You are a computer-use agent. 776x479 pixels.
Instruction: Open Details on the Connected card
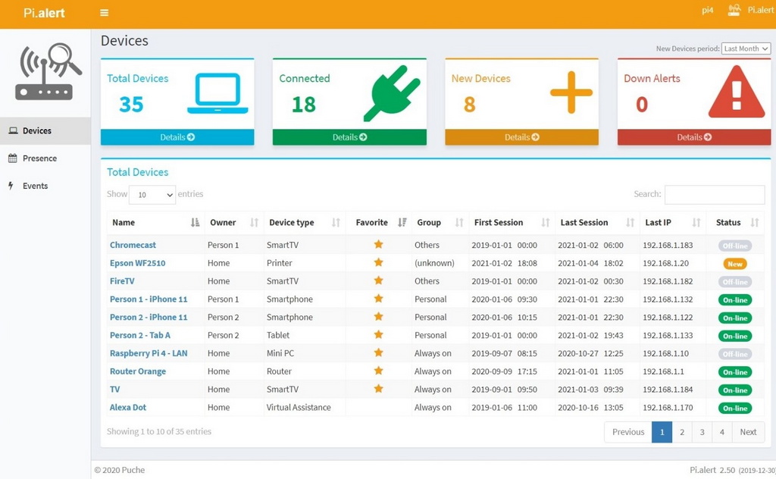[349, 137]
